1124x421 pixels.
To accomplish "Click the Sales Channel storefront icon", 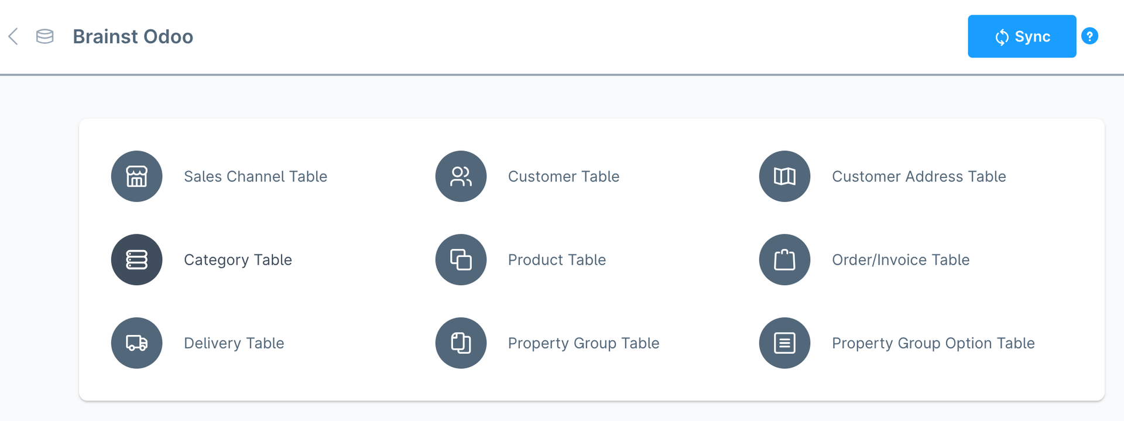I will pos(136,176).
